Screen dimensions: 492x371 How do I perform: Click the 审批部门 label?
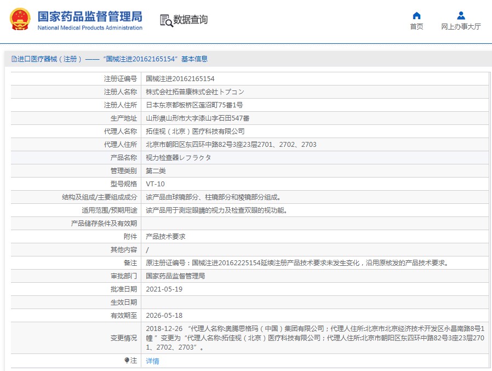coord(124,276)
